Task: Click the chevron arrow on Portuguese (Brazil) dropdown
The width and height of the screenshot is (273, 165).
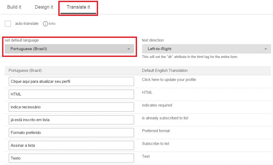Action: point(129,49)
